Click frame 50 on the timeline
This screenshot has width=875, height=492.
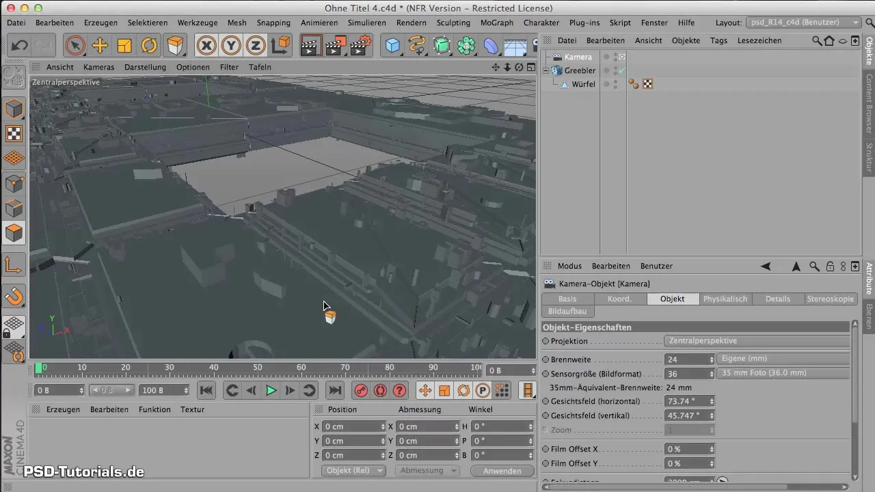pos(258,369)
